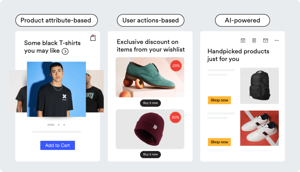Click the Add to Cart button
300x172 pixels.
pyautogui.click(x=57, y=145)
